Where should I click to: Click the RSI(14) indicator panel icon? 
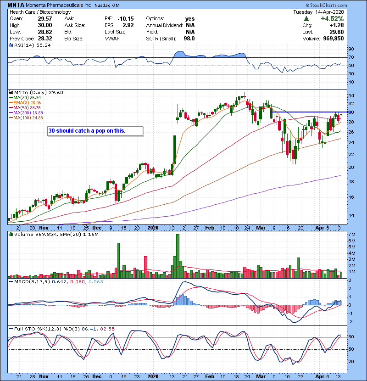11,45
